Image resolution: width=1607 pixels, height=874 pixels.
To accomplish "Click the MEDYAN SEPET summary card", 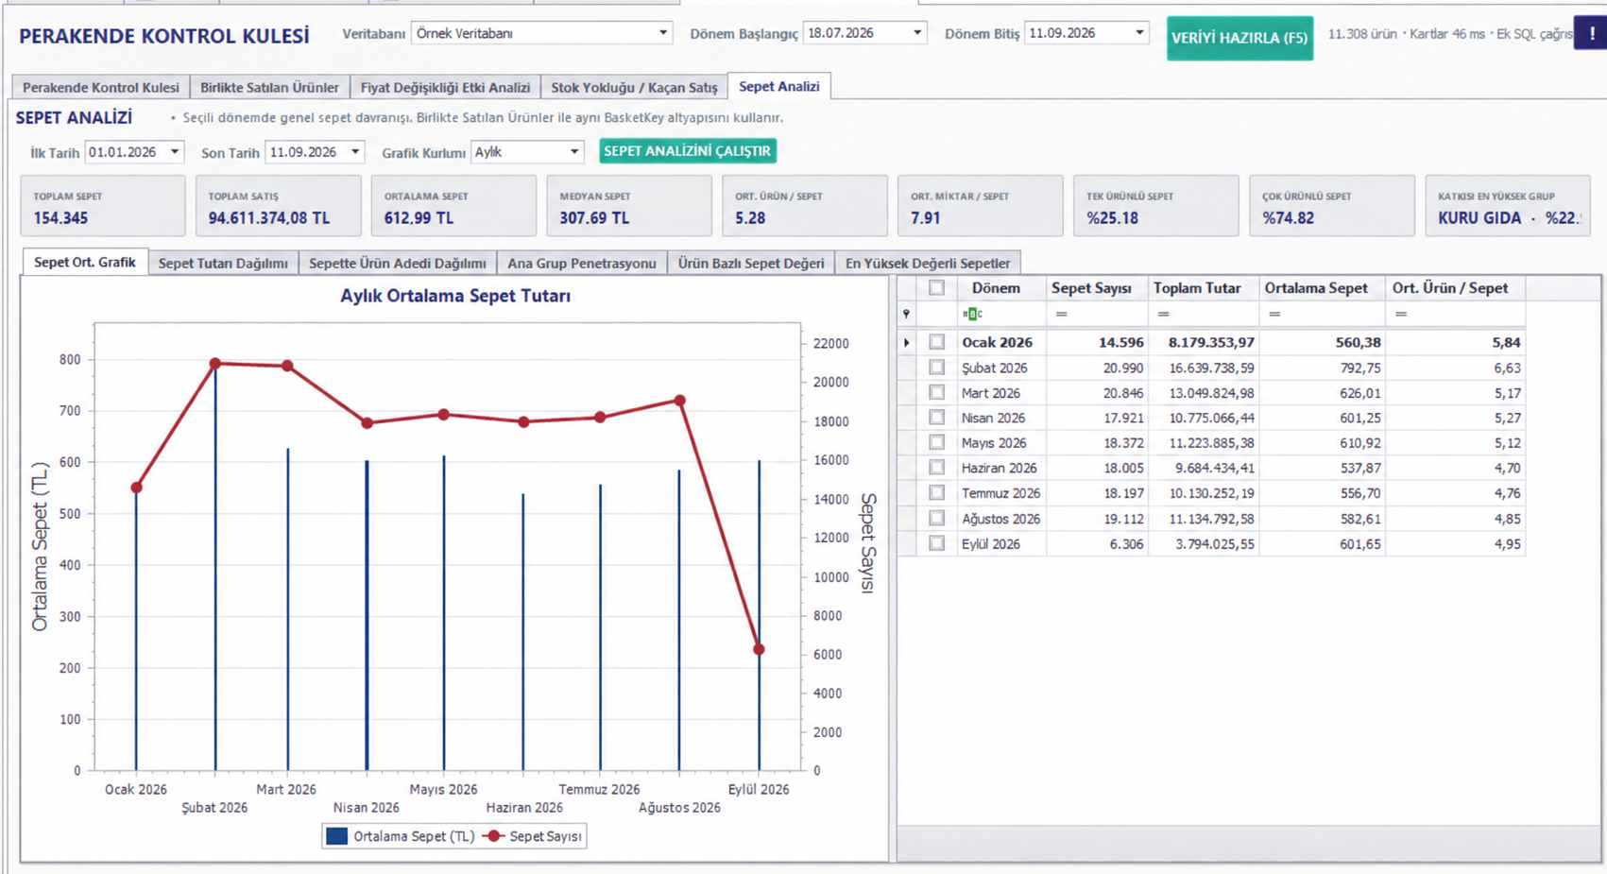I will (628, 206).
